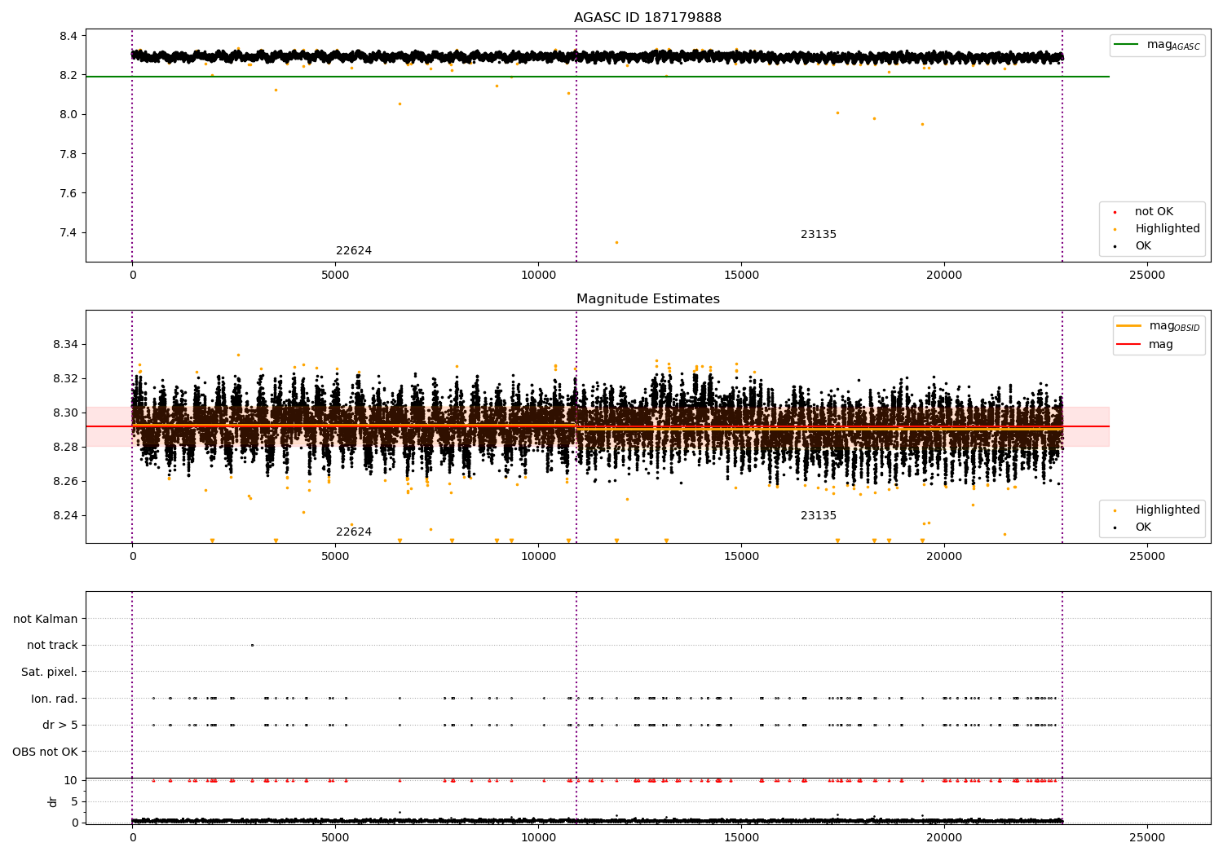The width and height of the screenshot is (1223, 856).
Task: Select the 'Ion. rad.' row label
Action: click(x=54, y=699)
